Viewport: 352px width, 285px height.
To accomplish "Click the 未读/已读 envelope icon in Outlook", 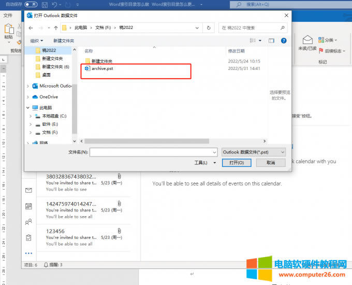I will coord(307,39).
